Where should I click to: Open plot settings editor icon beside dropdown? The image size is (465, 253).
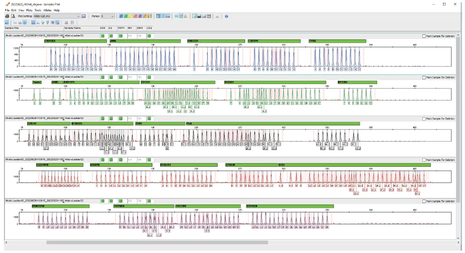(84, 16)
